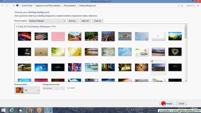Select the purple canyon wallpaper thumbnail
201x113 pixels.
point(24,36)
